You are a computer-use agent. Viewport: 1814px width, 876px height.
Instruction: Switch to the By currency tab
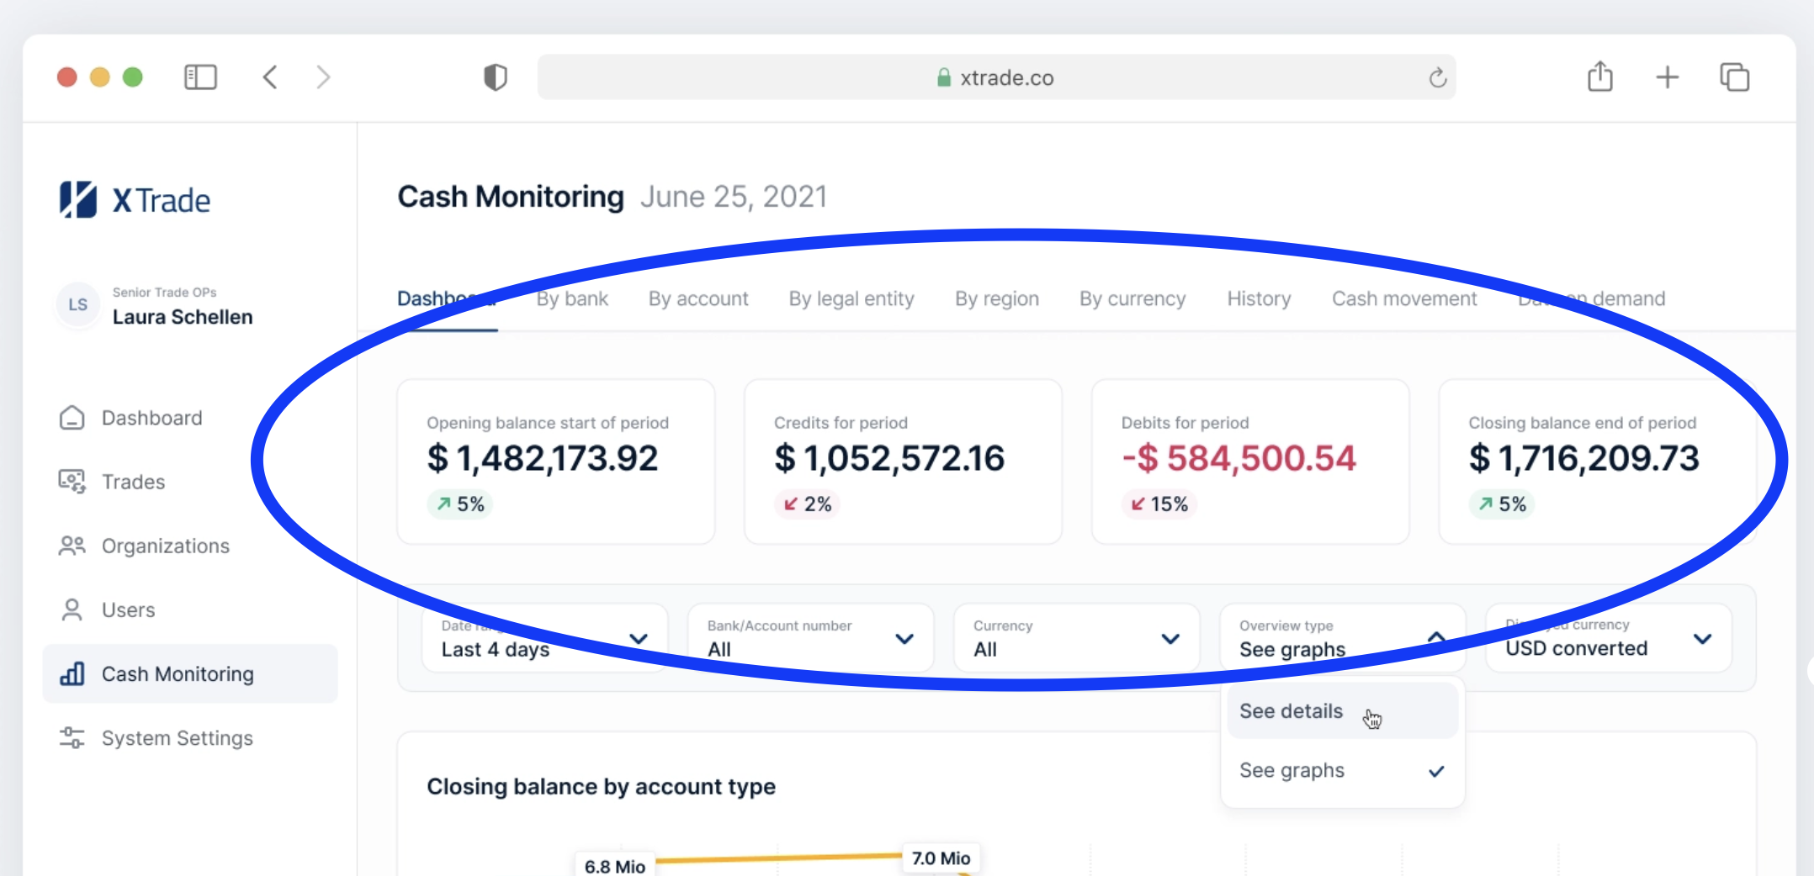pos(1132,298)
